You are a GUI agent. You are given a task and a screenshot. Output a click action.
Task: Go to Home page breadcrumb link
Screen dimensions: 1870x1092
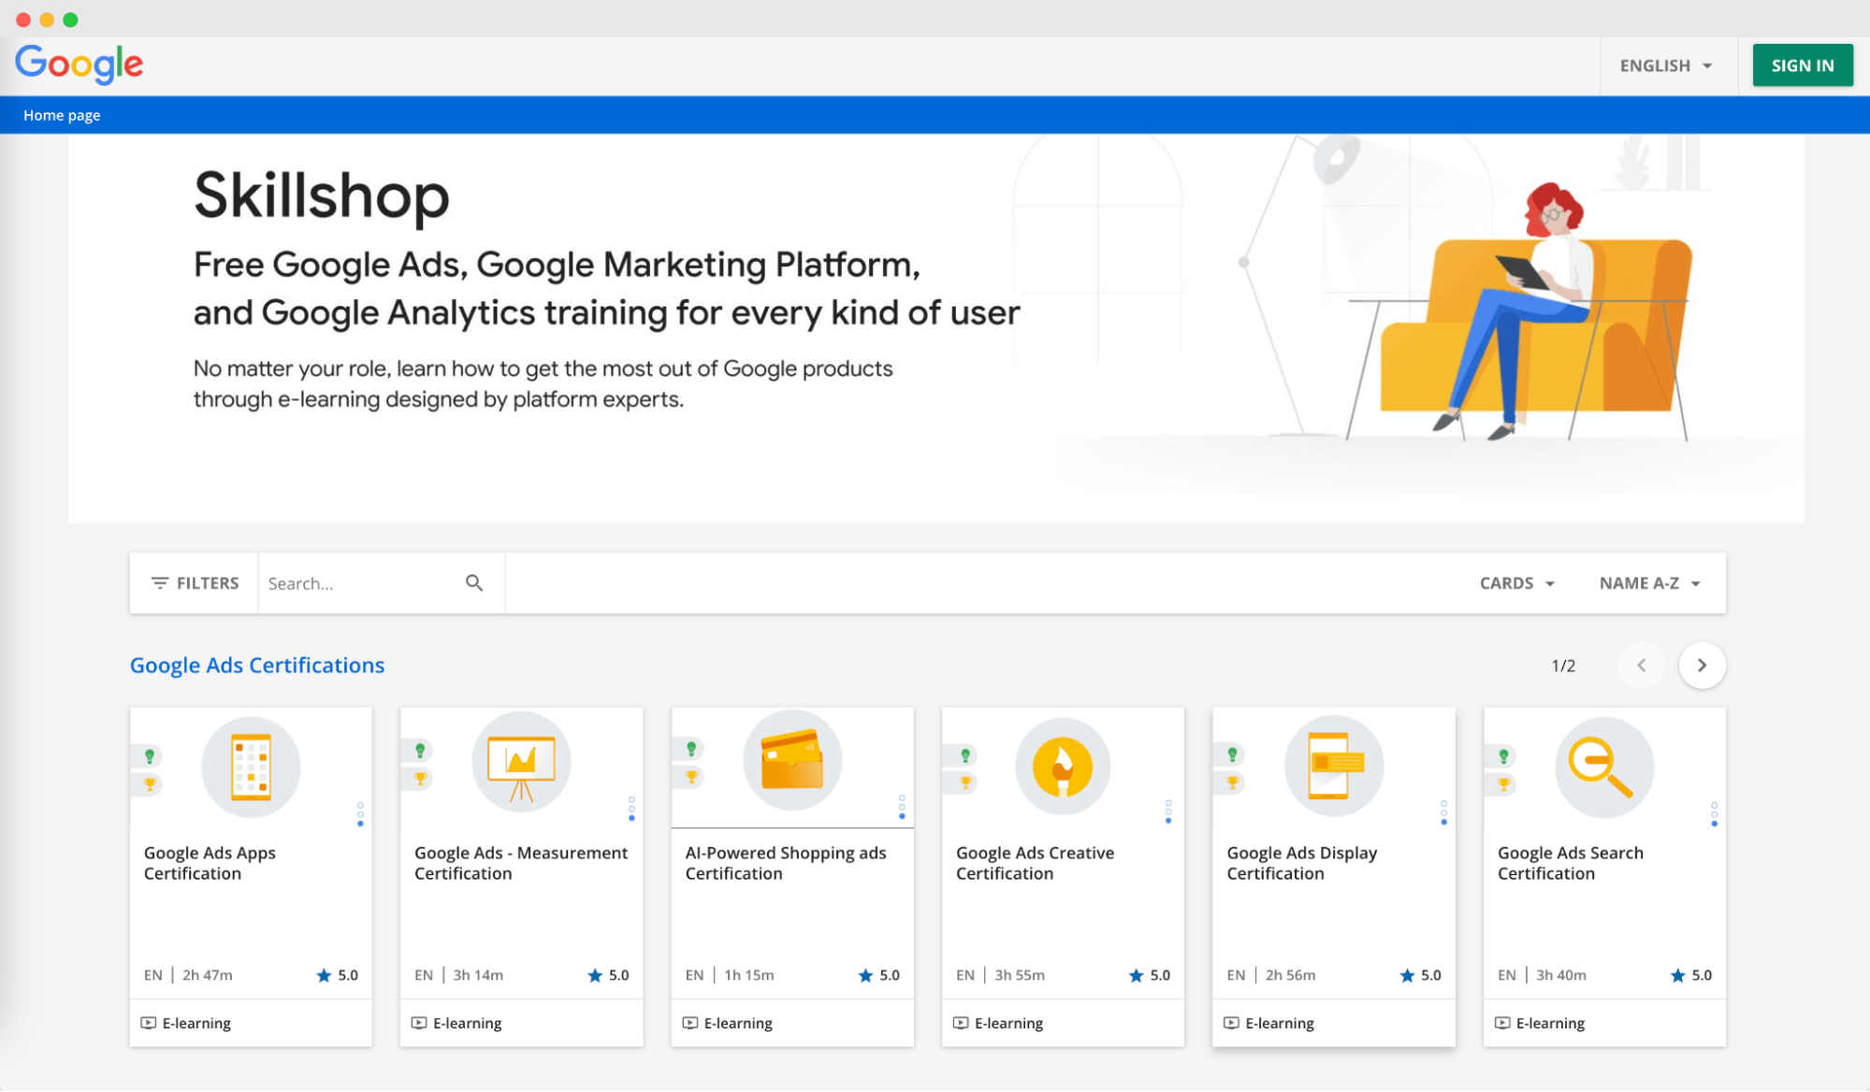point(62,115)
